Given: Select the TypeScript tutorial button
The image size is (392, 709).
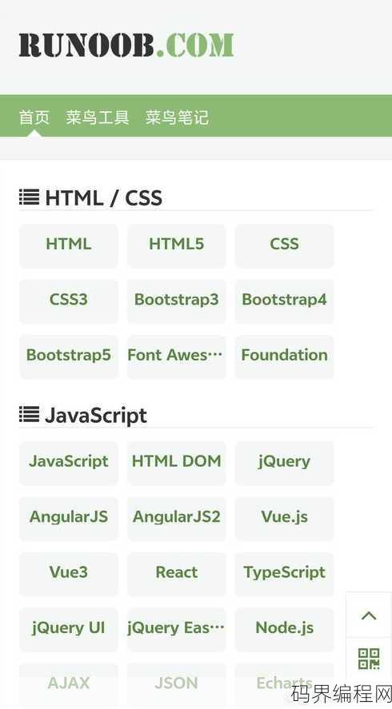Looking at the screenshot, I should pos(284,574).
